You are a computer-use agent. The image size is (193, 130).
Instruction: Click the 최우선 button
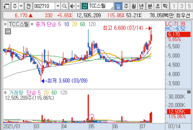(x=183, y=15)
